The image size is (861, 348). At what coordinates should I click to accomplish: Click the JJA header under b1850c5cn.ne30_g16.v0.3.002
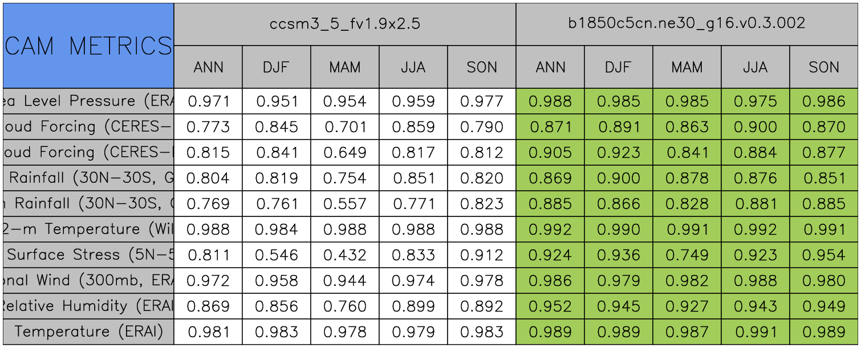click(x=756, y=67)
